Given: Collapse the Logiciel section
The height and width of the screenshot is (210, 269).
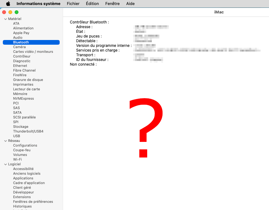Looking at the screenshot, I should tap(6, 164).
